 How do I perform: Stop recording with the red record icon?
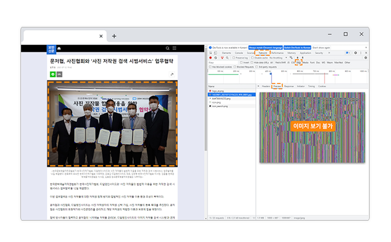(x=210, y=58)
